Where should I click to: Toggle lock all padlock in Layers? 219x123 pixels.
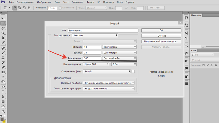(x=216, y=65)
